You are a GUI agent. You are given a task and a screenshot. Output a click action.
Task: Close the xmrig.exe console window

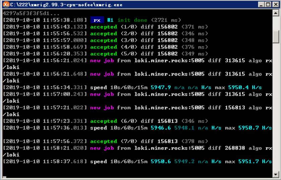tap(275, 4)
